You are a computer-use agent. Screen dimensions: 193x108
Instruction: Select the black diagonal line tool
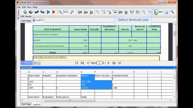172,12
